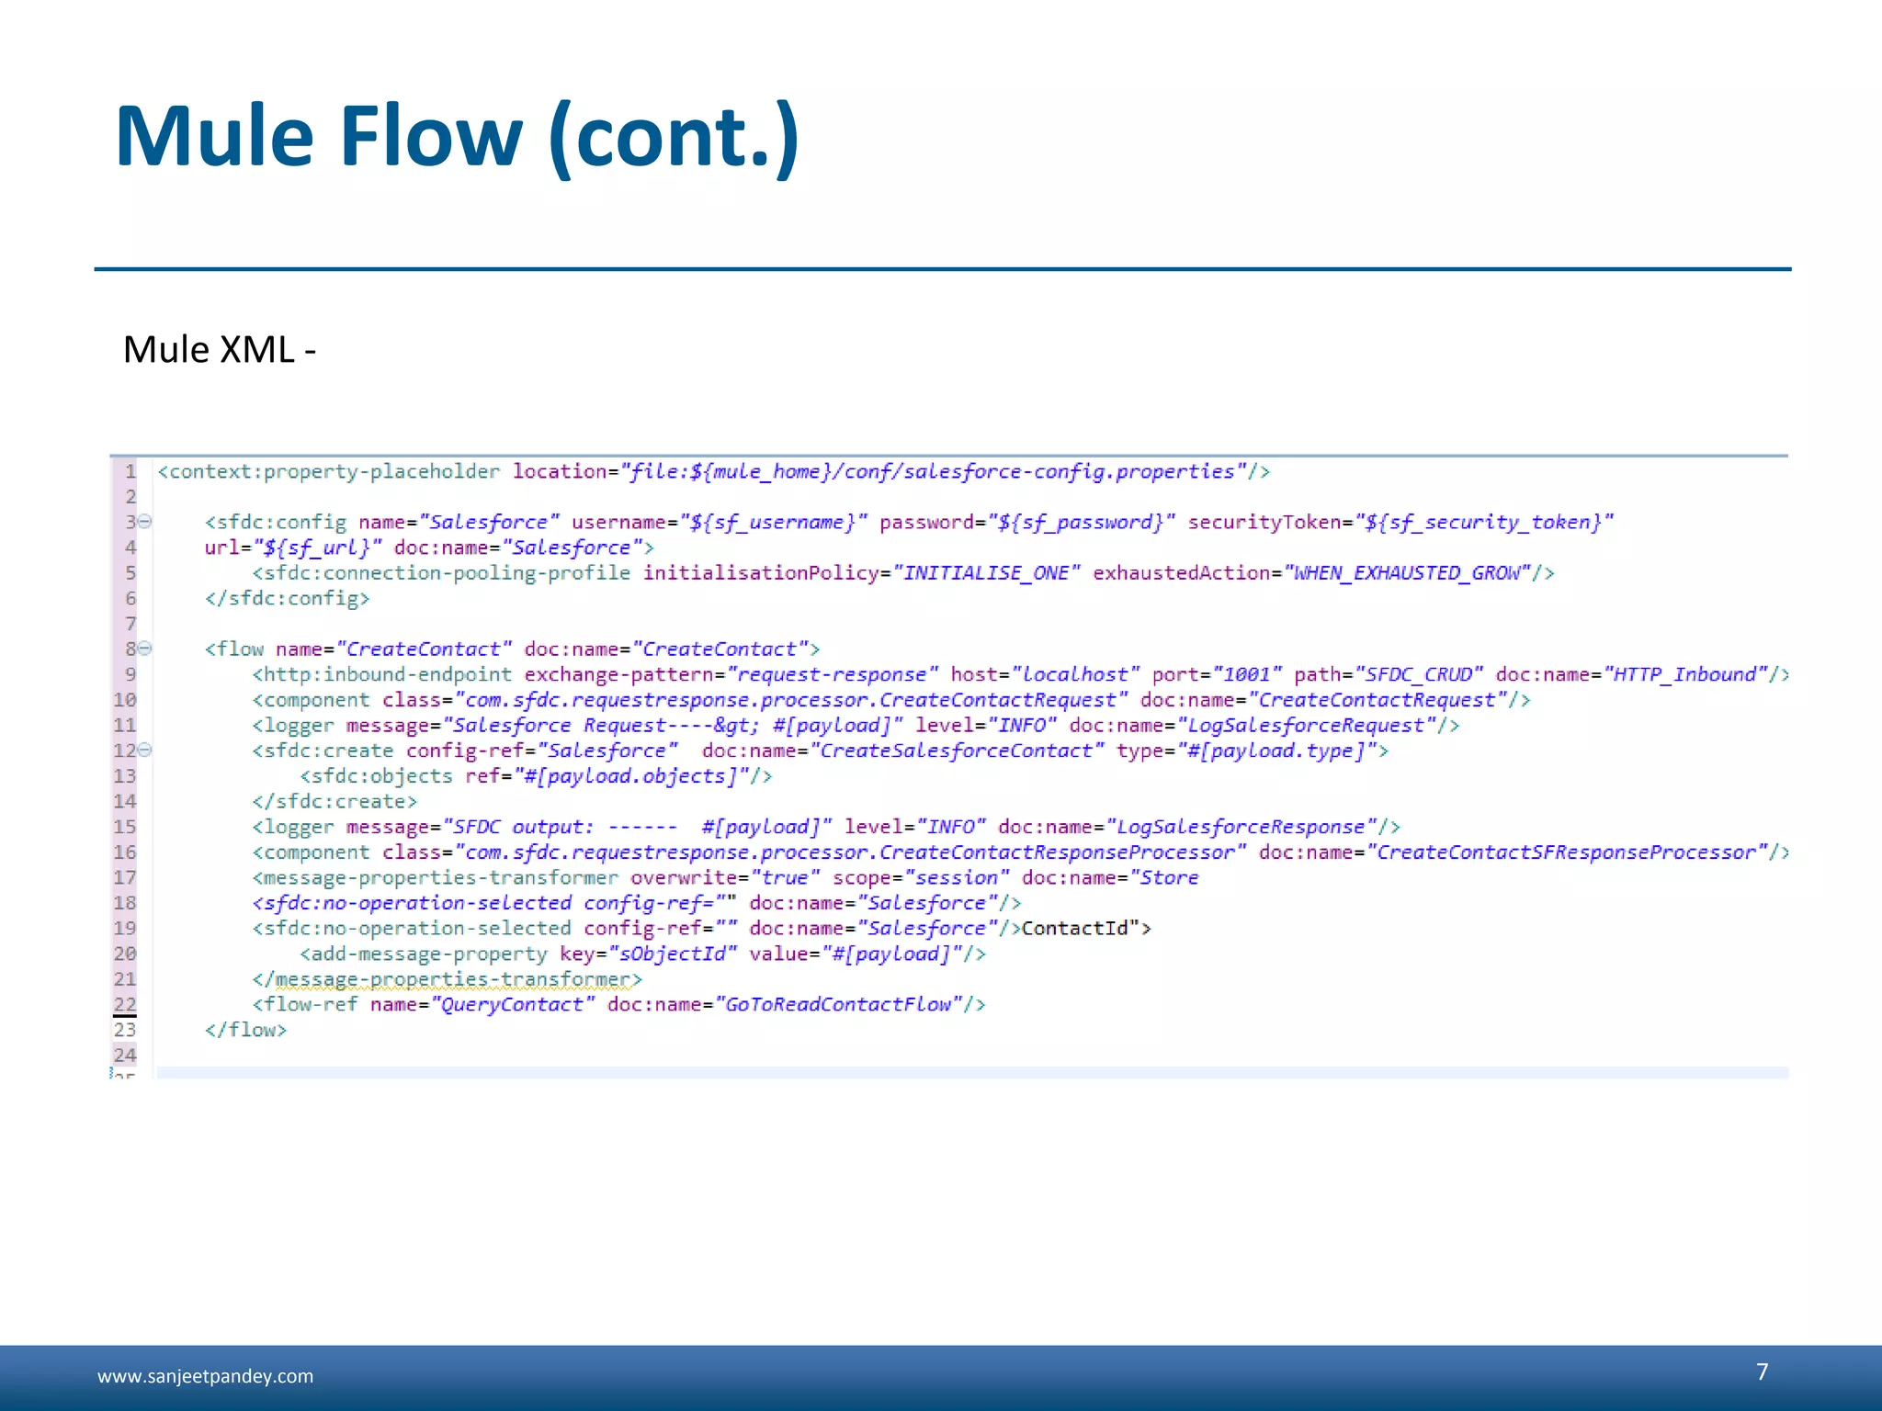Collapse the sfdc:create fold marker on line 12
The image size is (1882, 1411).
[x=145, y=751]
